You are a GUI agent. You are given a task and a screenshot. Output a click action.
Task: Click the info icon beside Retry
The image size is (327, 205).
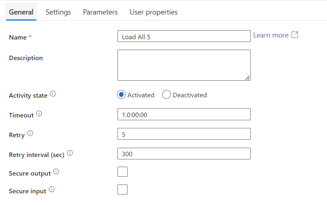tap(30, 133)
